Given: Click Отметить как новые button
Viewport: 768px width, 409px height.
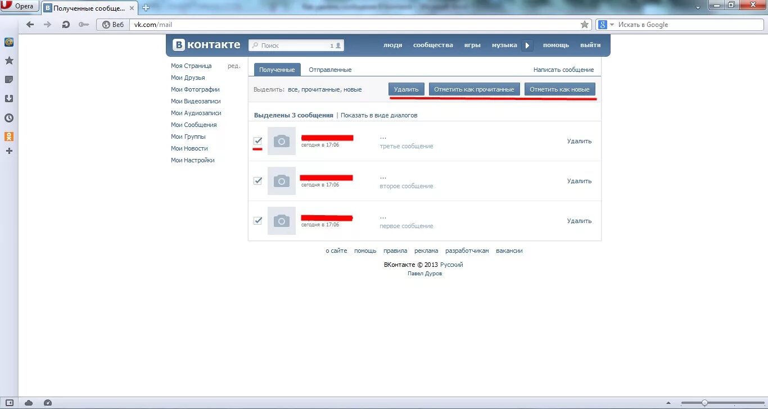Looking at the screenshot, I should click(559, 89).
